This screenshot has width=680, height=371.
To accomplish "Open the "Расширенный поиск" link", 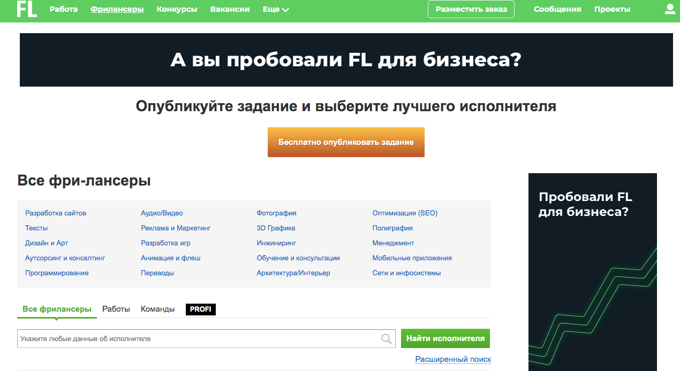I will pos(452,360).
